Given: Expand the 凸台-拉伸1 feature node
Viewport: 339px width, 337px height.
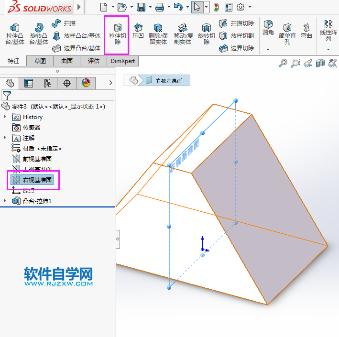Looking at the screenshot, I should pos(4,201).
